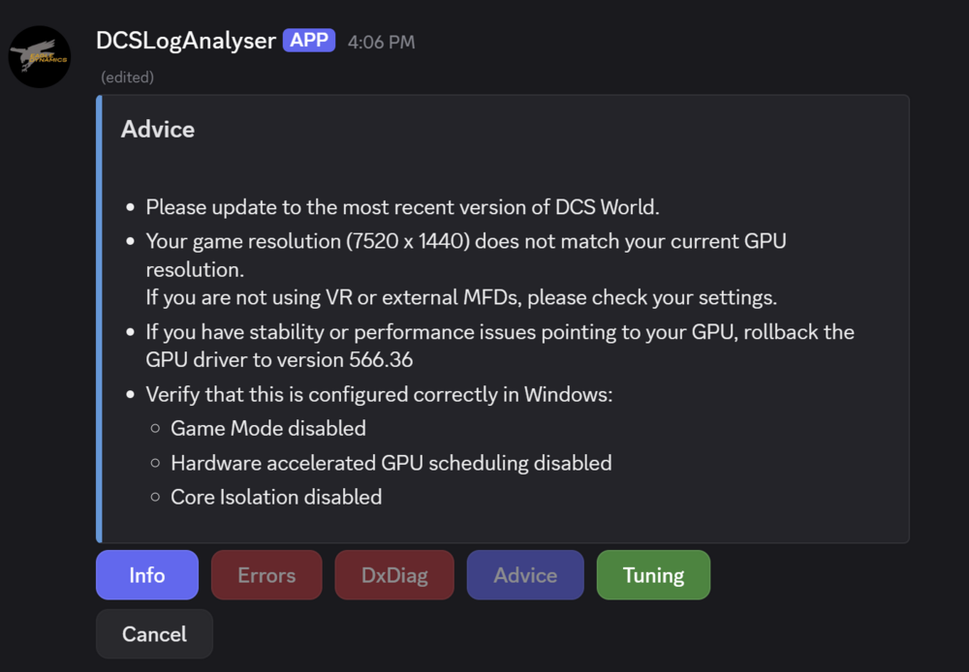Image resolution: width=969 pixels, height=672 pixels.
Task: Click the VR or external MFDs line
Action: [461, 297]
